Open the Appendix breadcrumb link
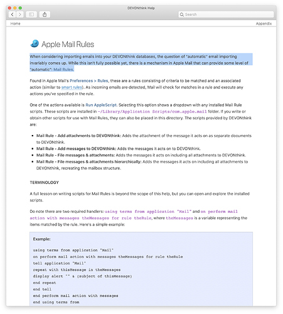The image size is (283, 314). (264, 24)
